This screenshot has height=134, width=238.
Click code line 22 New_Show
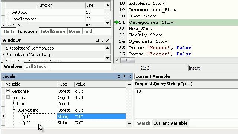click(141, 29)
